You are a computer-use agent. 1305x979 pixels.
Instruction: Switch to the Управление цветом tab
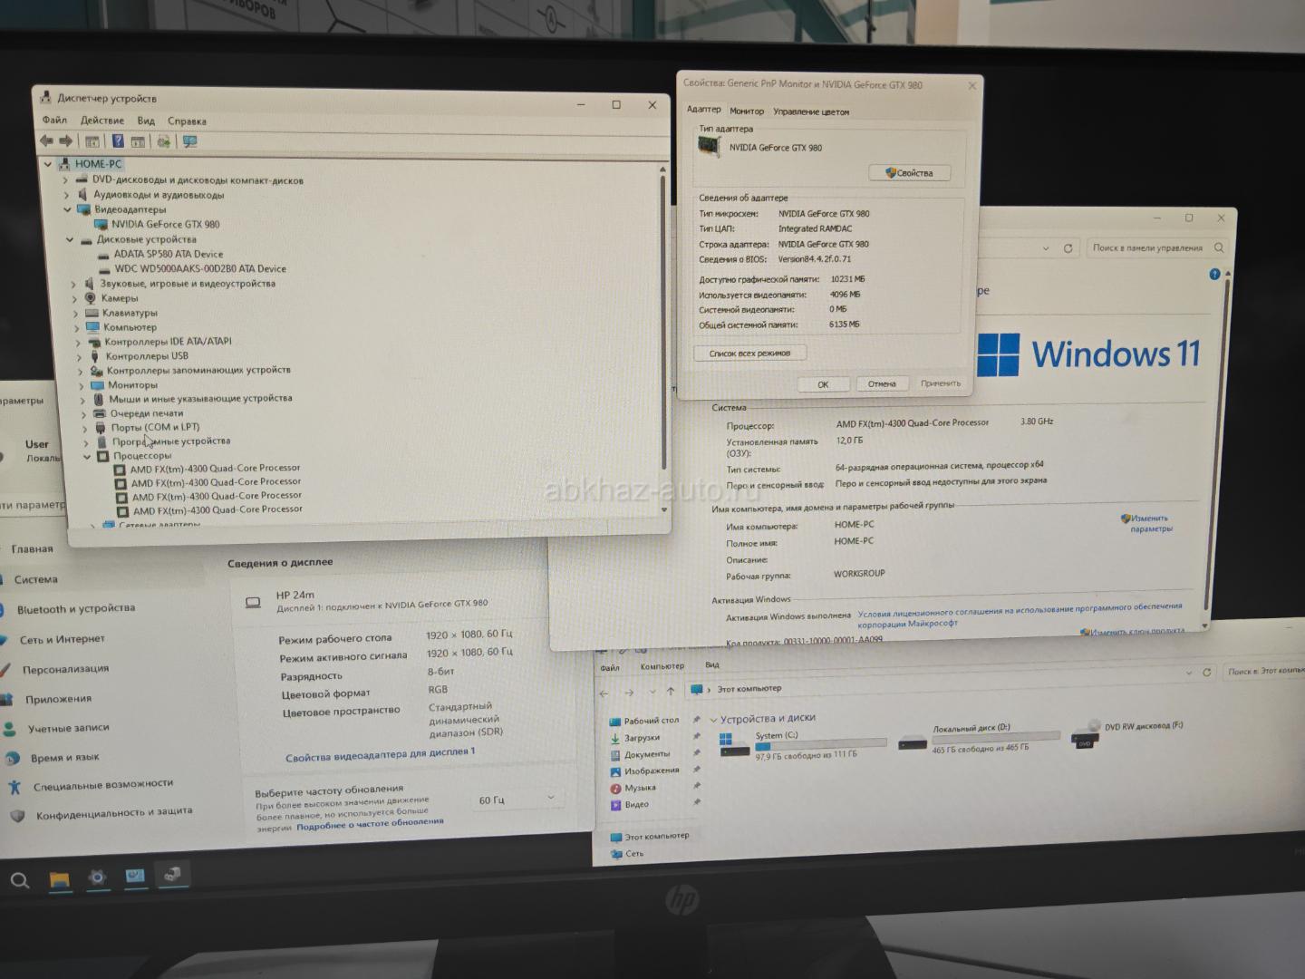click(811, 112)
